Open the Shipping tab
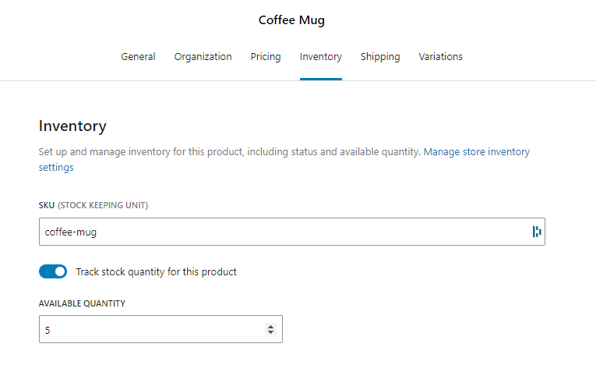 (x=380, y=57)
